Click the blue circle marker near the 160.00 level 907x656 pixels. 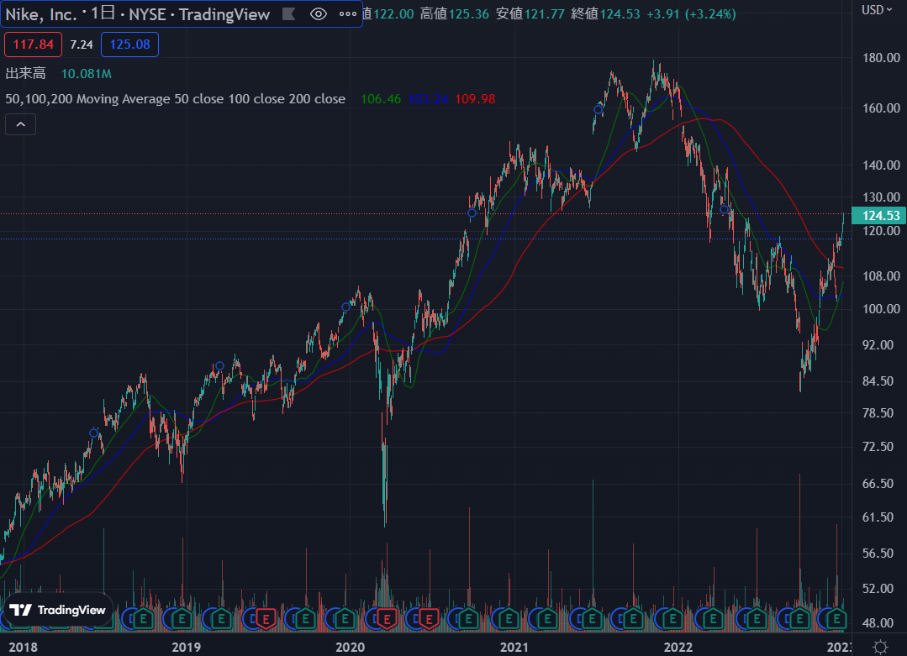(x=599, y=109)
